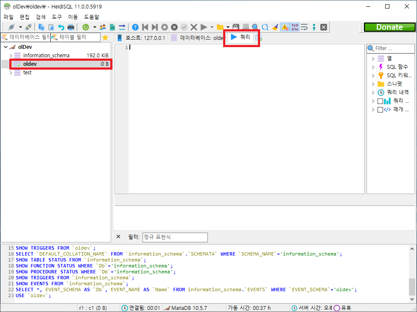Viewport: 417px width, 312px height.
Task: Click the disconnect plug icon
Action: (29, 27)
